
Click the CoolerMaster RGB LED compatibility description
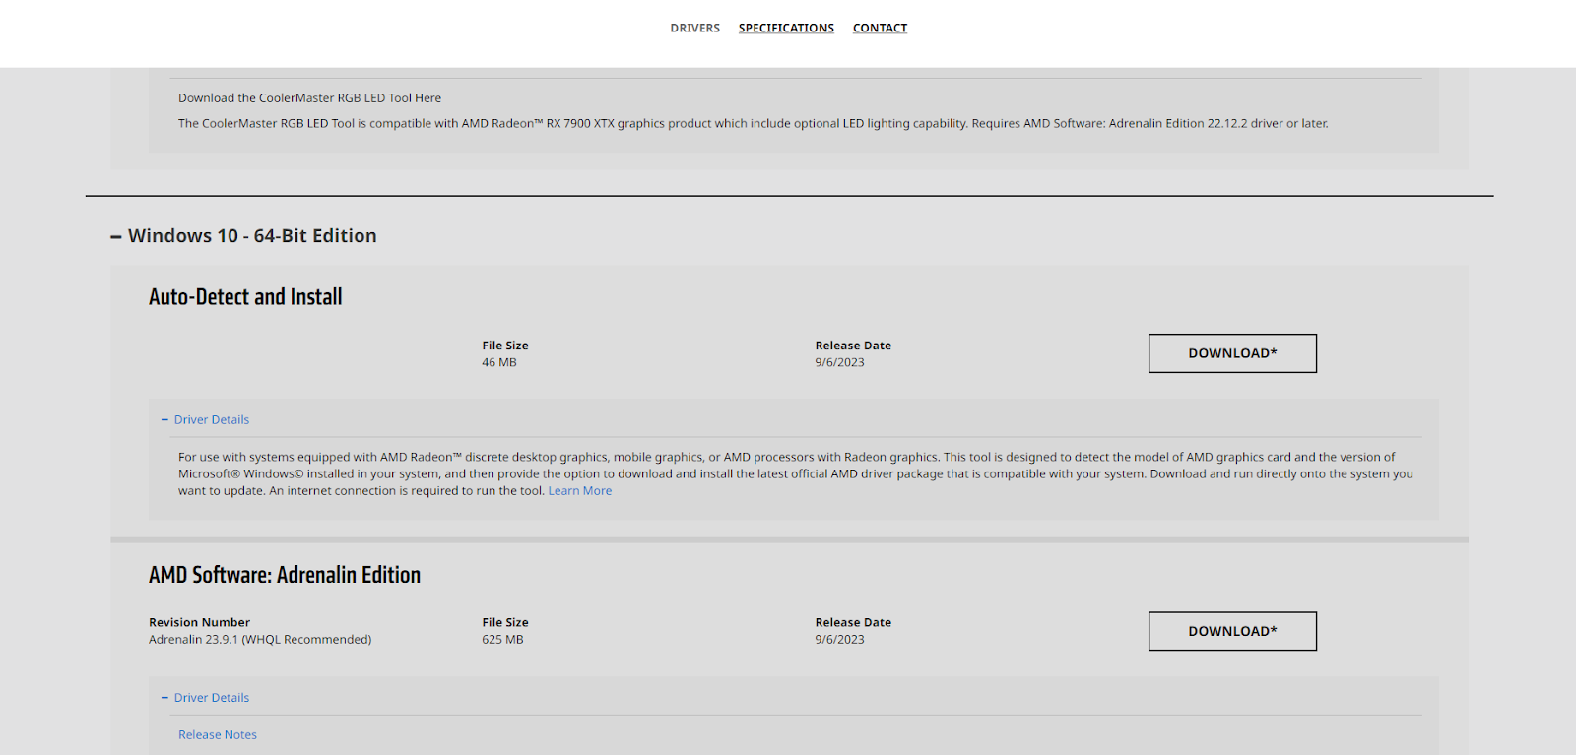(x=753, y=124)
